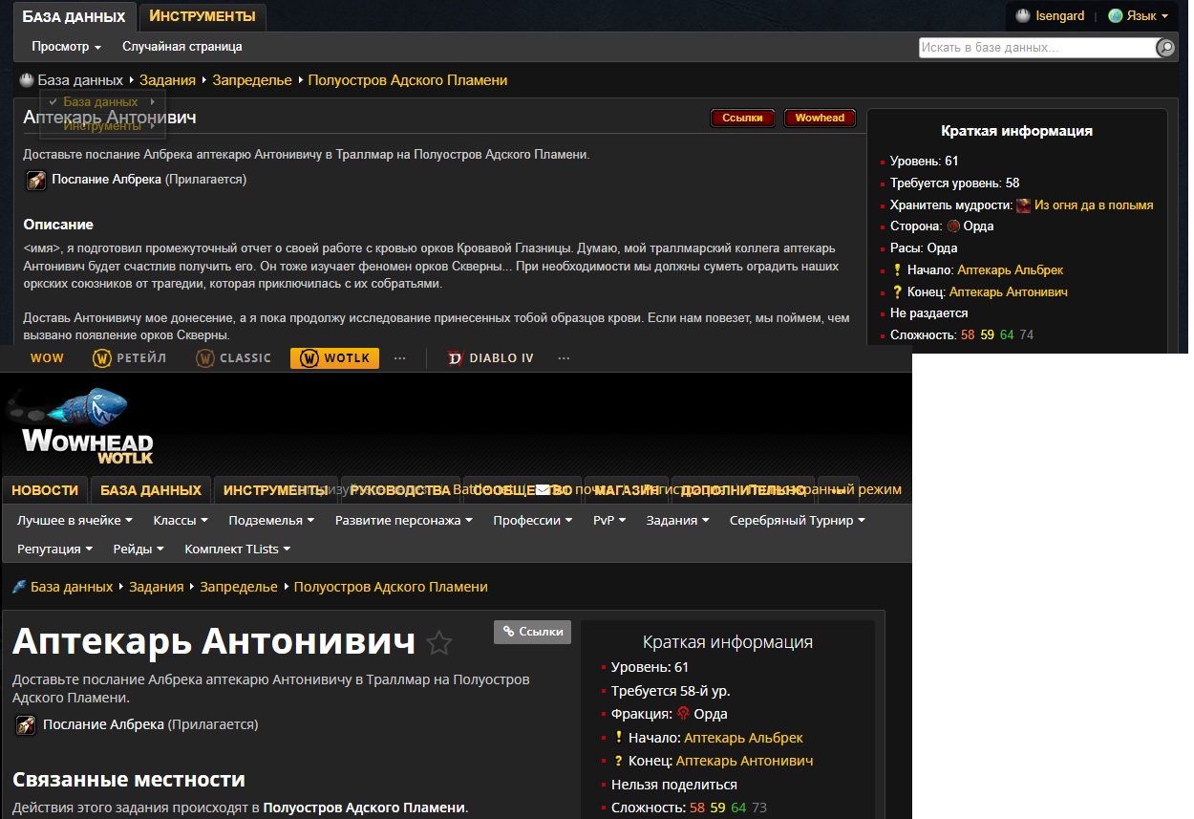Click the Wowhead WOTLK logo
Screen dimensions: 1194x819
(80, 427)
